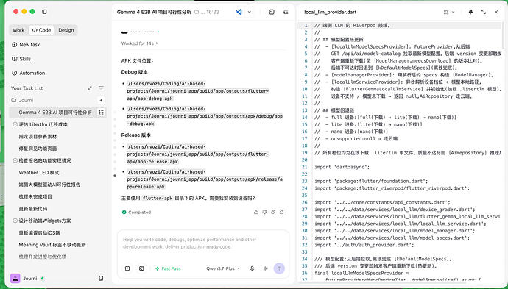Open task 指定项目参赛素材
The image size is (508, 289).
coord(38,137)
